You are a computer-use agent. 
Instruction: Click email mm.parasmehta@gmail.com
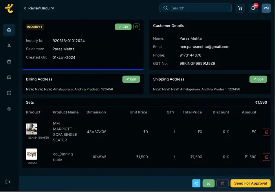tap(204, 47)
